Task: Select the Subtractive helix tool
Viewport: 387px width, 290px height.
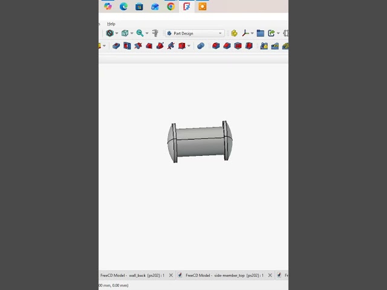Action: [x=171, y=46]
